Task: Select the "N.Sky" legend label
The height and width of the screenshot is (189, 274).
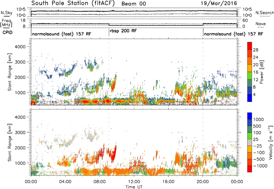Action: coord(7,13)
